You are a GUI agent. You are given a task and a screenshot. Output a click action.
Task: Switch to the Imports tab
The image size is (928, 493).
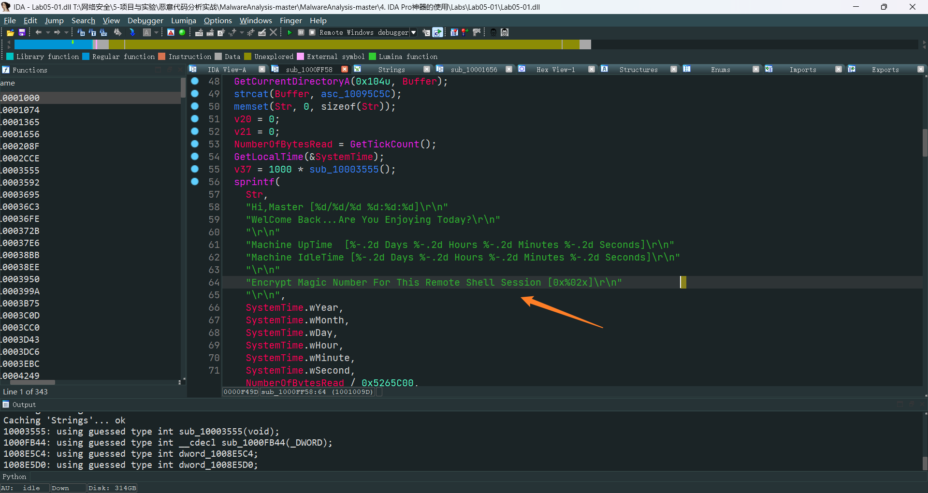click(x=803, y=70)
